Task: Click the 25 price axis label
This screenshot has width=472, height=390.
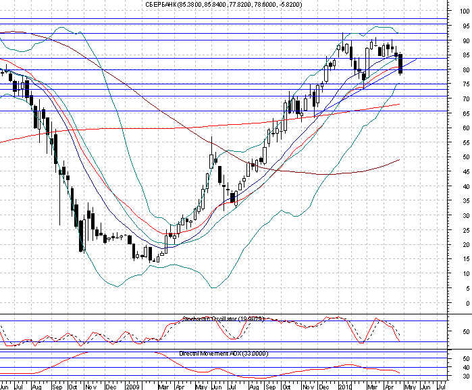Action: click(466, 230)
